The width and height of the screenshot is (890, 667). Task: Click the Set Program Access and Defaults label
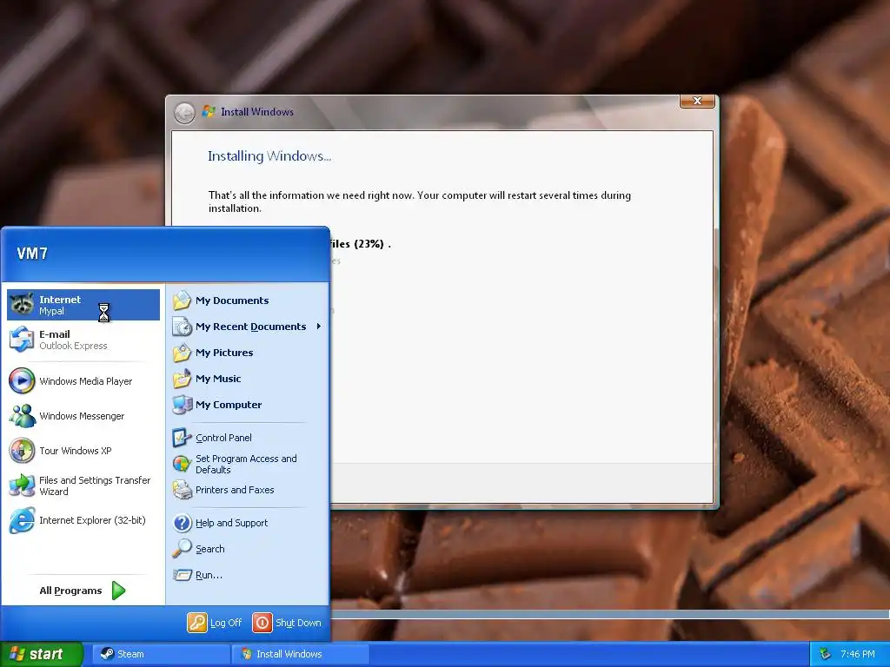click(246, 464)
